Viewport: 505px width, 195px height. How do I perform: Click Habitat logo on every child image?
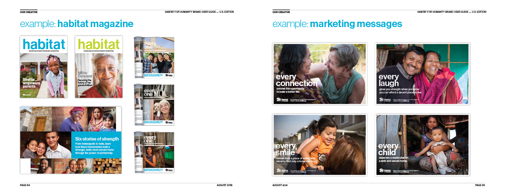[385, 171]
